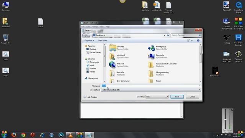The height and width of the screenshot is (138, 245).
Task: Open the Help menu in Notepad
Action: pyautogui.click(x=108, y=27)
